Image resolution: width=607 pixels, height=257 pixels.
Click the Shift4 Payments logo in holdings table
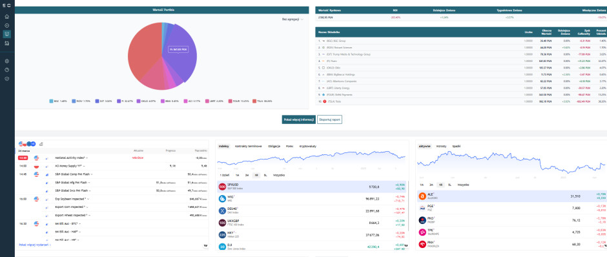pos(324,95)
